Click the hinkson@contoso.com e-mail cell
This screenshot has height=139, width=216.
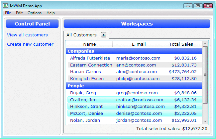pyautogui.click(x=140, y=107)
